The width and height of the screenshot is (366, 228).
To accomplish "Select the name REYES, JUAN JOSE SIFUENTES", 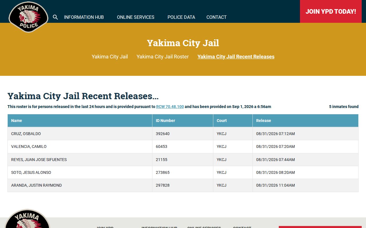I will (39, 160).
